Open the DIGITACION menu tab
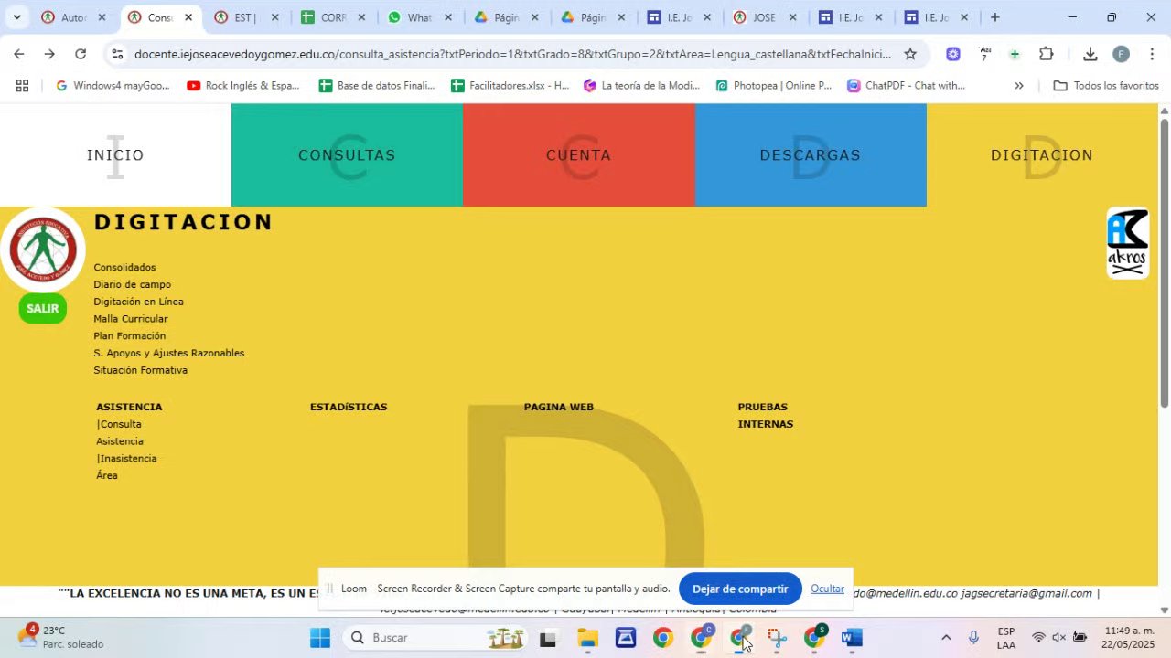 tap(1042, 155)
